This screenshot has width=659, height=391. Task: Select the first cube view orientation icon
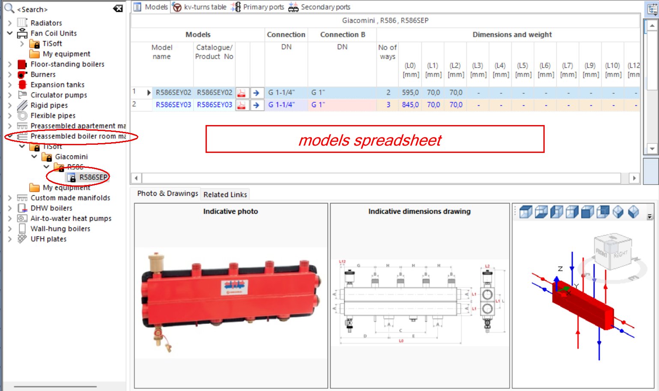click(x=525, y=211)
